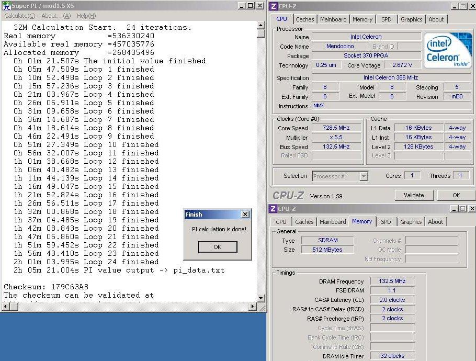Open Graphics tab in upper CPU-Z window
Screen dimensions: 476x361
[x=411, y=19]
